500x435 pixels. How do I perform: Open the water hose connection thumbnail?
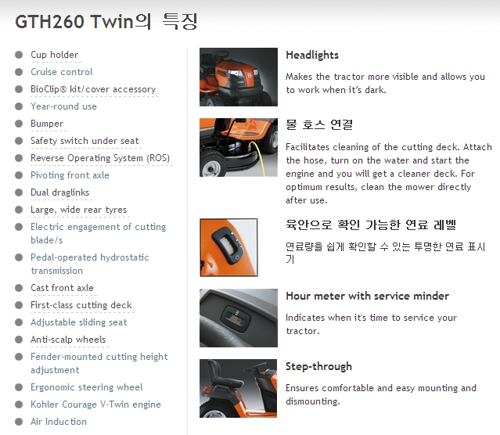pos(239,147)
